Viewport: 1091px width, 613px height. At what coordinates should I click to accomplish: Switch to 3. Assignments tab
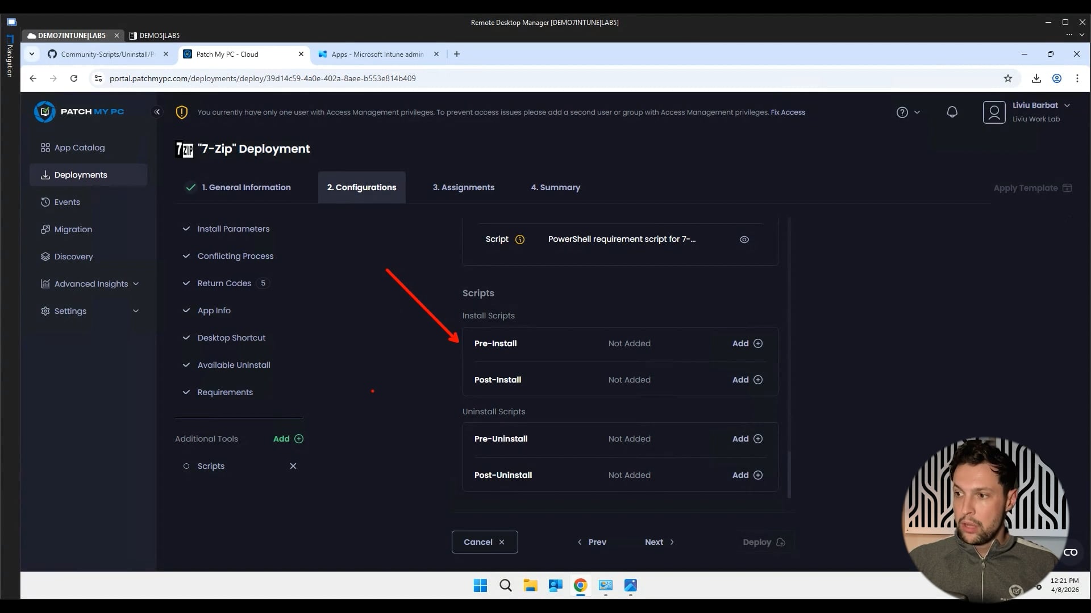[463, 187]
